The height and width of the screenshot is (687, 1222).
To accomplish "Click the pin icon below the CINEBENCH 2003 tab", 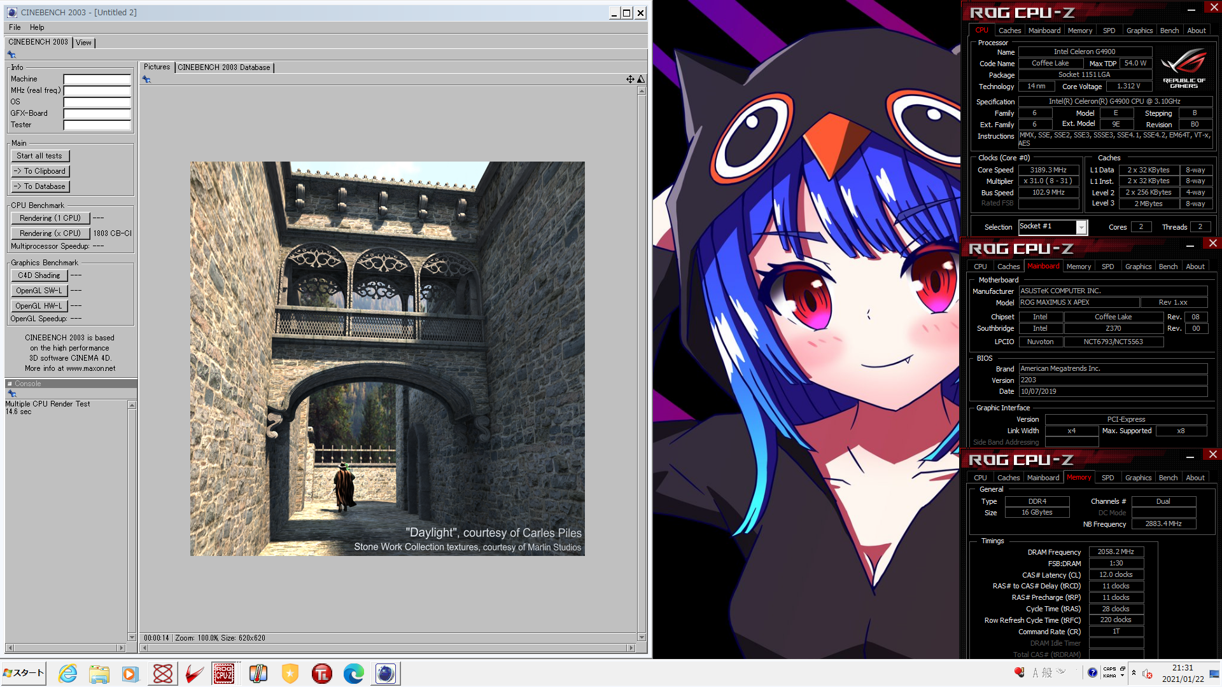I will click(x=11, y=55).
